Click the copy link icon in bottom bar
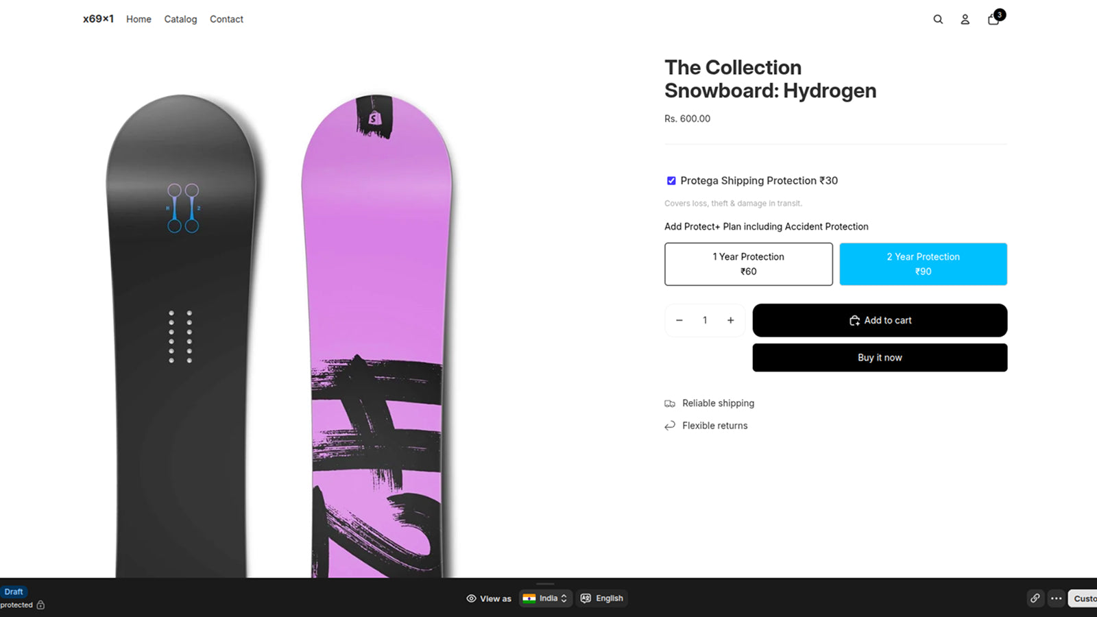The height and width of the screenshot is (617, 1097). click(1035, 598)
